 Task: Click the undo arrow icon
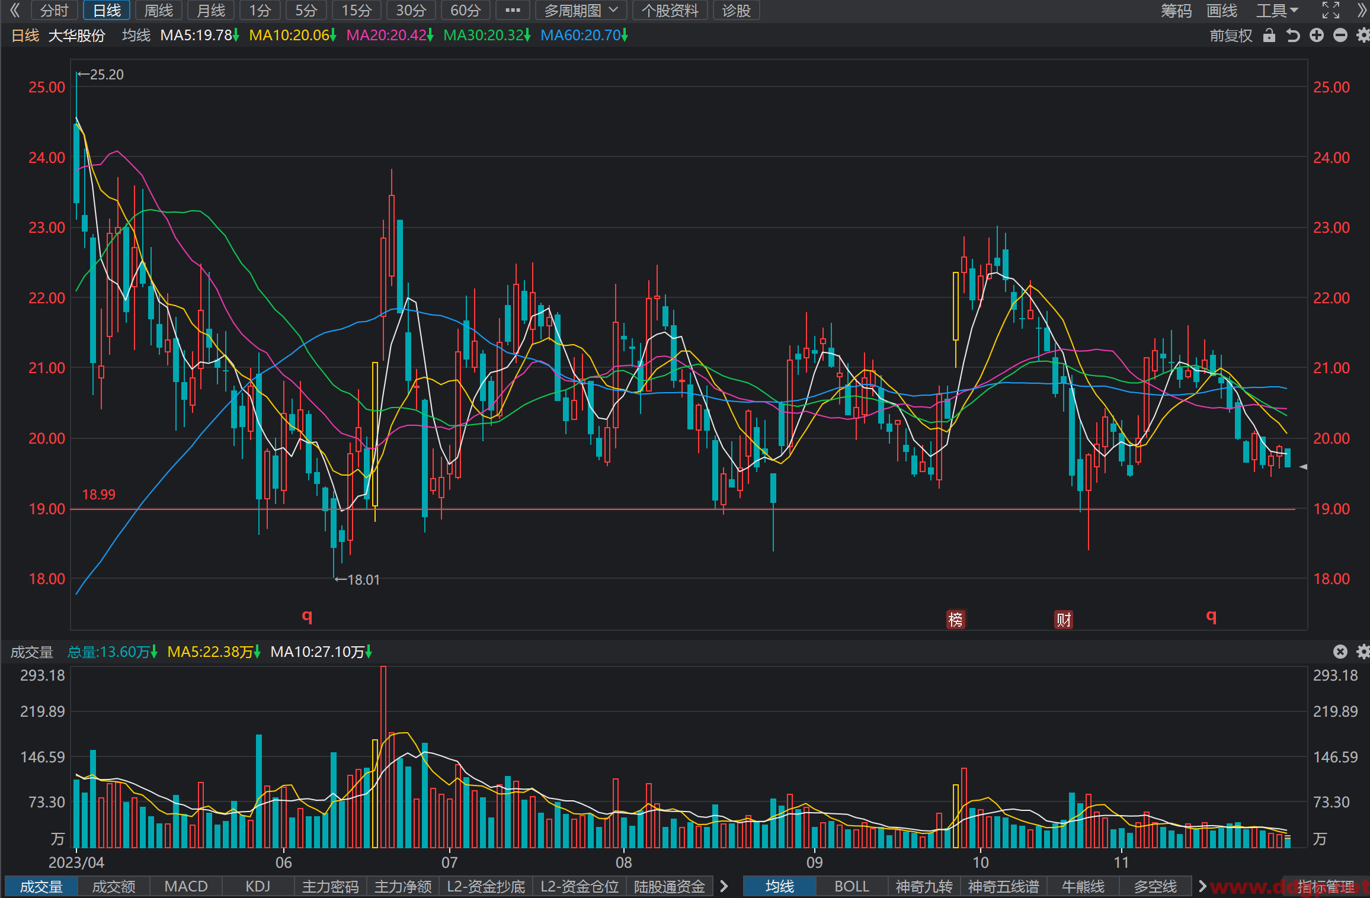pyautogui.click(x=1293, y=36)
